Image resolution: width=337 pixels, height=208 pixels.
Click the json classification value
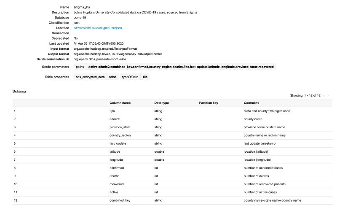(x=77, y=23)
